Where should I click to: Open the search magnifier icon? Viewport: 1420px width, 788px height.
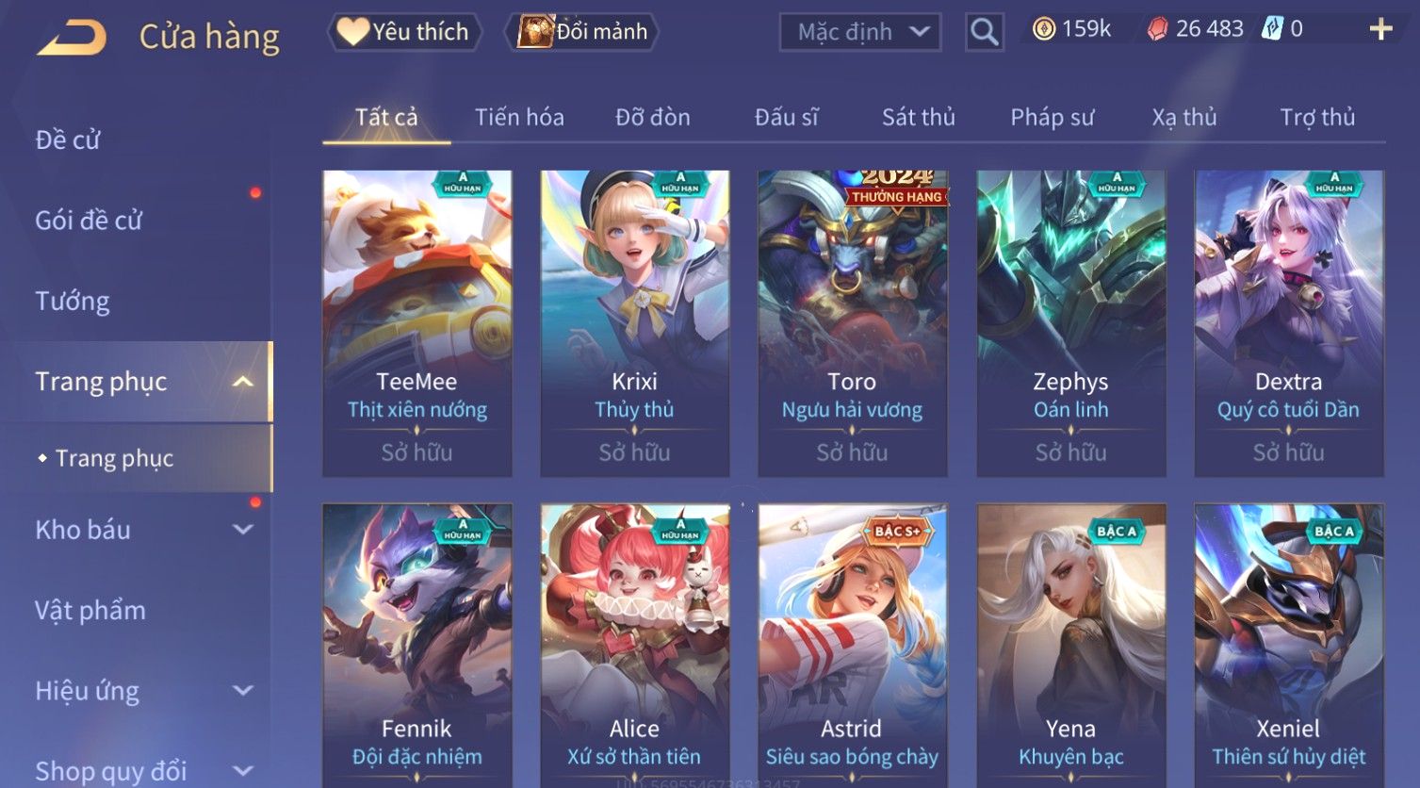985,32
